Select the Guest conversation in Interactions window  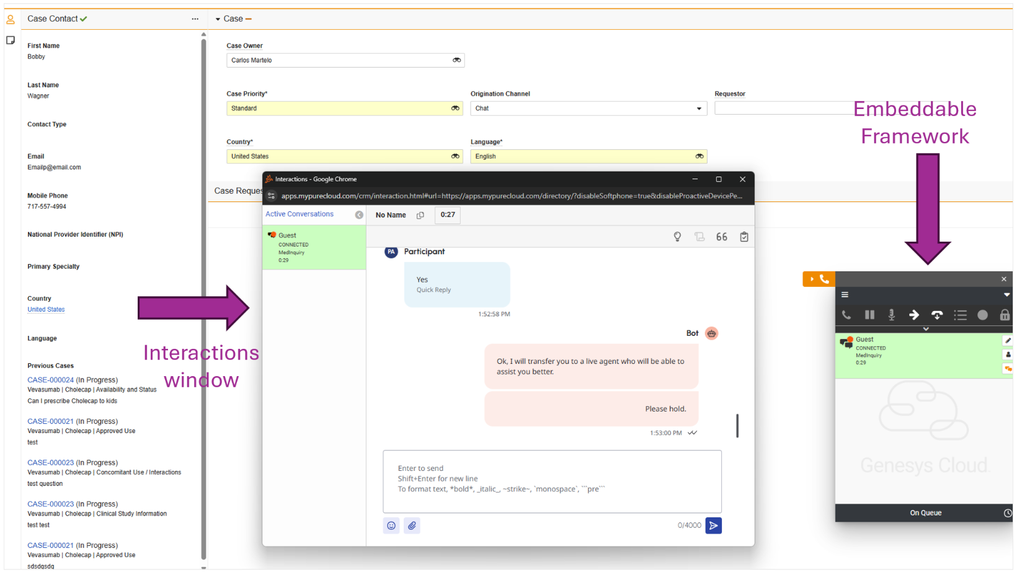coord(314,247)
